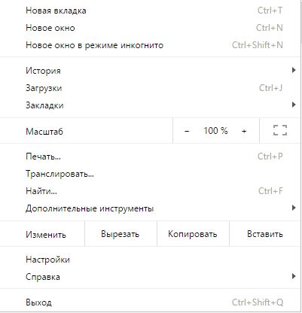Click the minus zoom out button

point(187,131)
